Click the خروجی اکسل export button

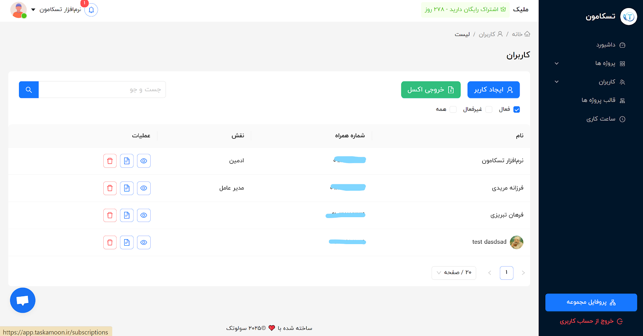(x=431, y=90)
